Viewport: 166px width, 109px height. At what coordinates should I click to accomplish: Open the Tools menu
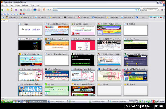[x=32, y=5]
